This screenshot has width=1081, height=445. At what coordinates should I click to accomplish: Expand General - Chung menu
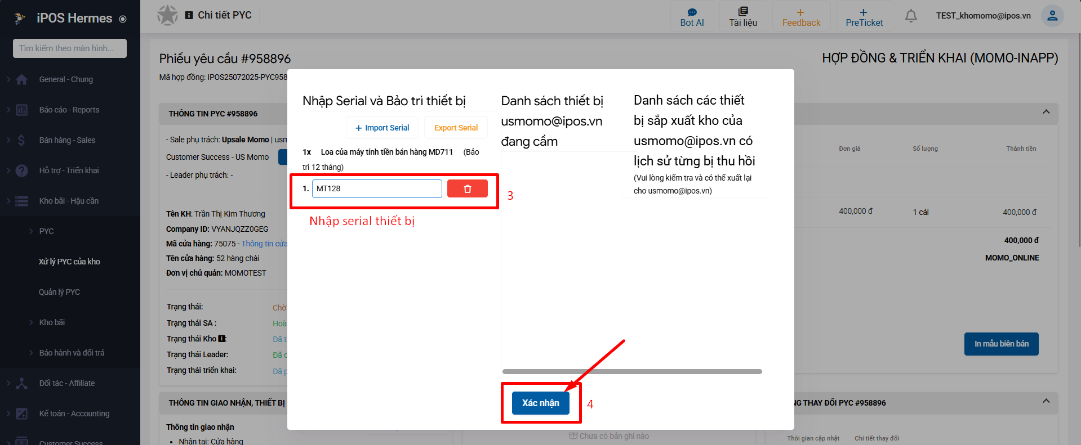point(66,79)
